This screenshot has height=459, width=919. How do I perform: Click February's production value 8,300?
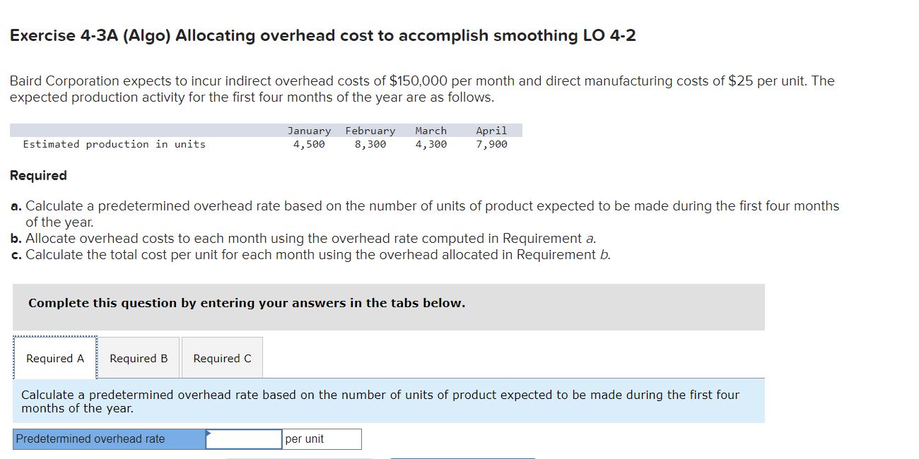pyautogui.click(x=370, y=143)
